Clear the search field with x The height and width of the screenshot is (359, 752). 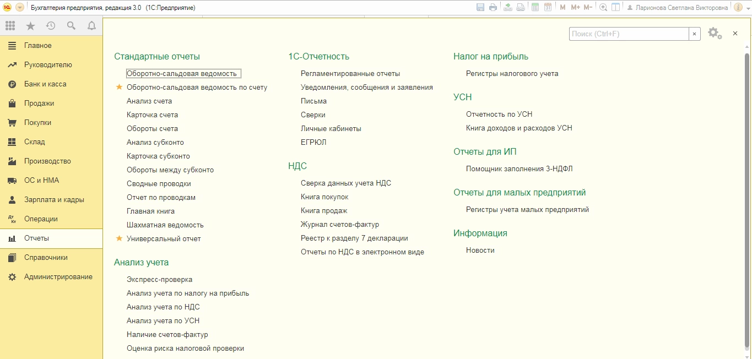point(694,34)
